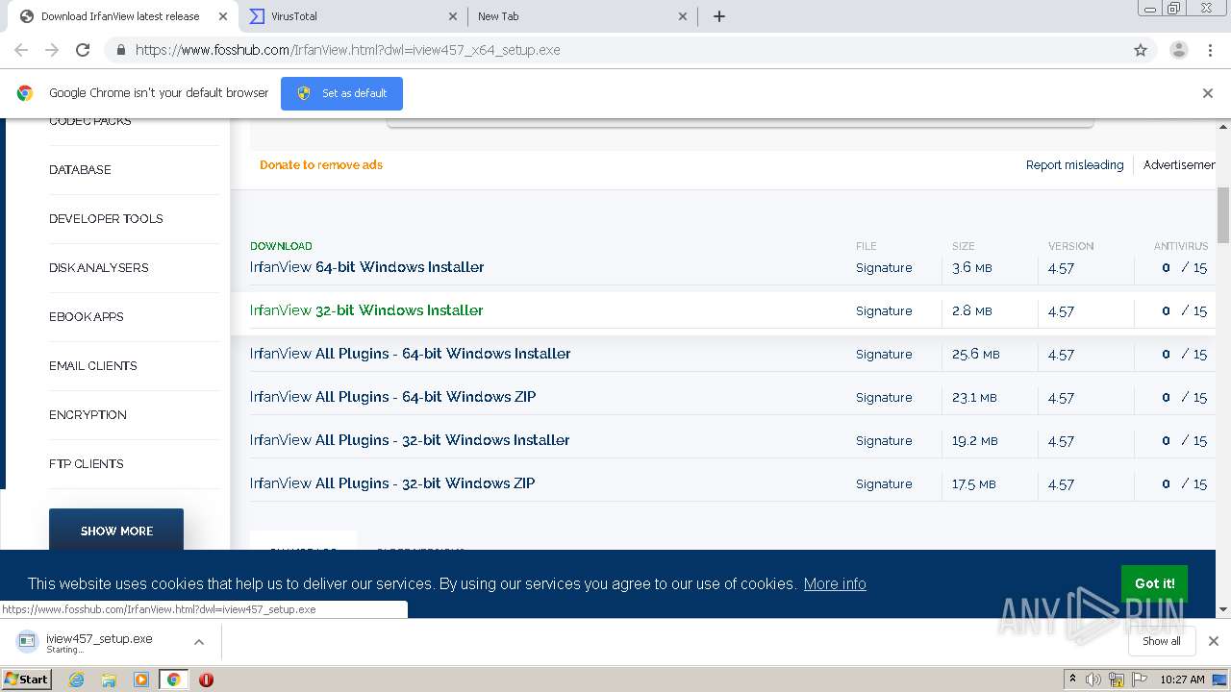
Task: Open Internet Explorer from the taskbar
Action: tap(77, 680)
